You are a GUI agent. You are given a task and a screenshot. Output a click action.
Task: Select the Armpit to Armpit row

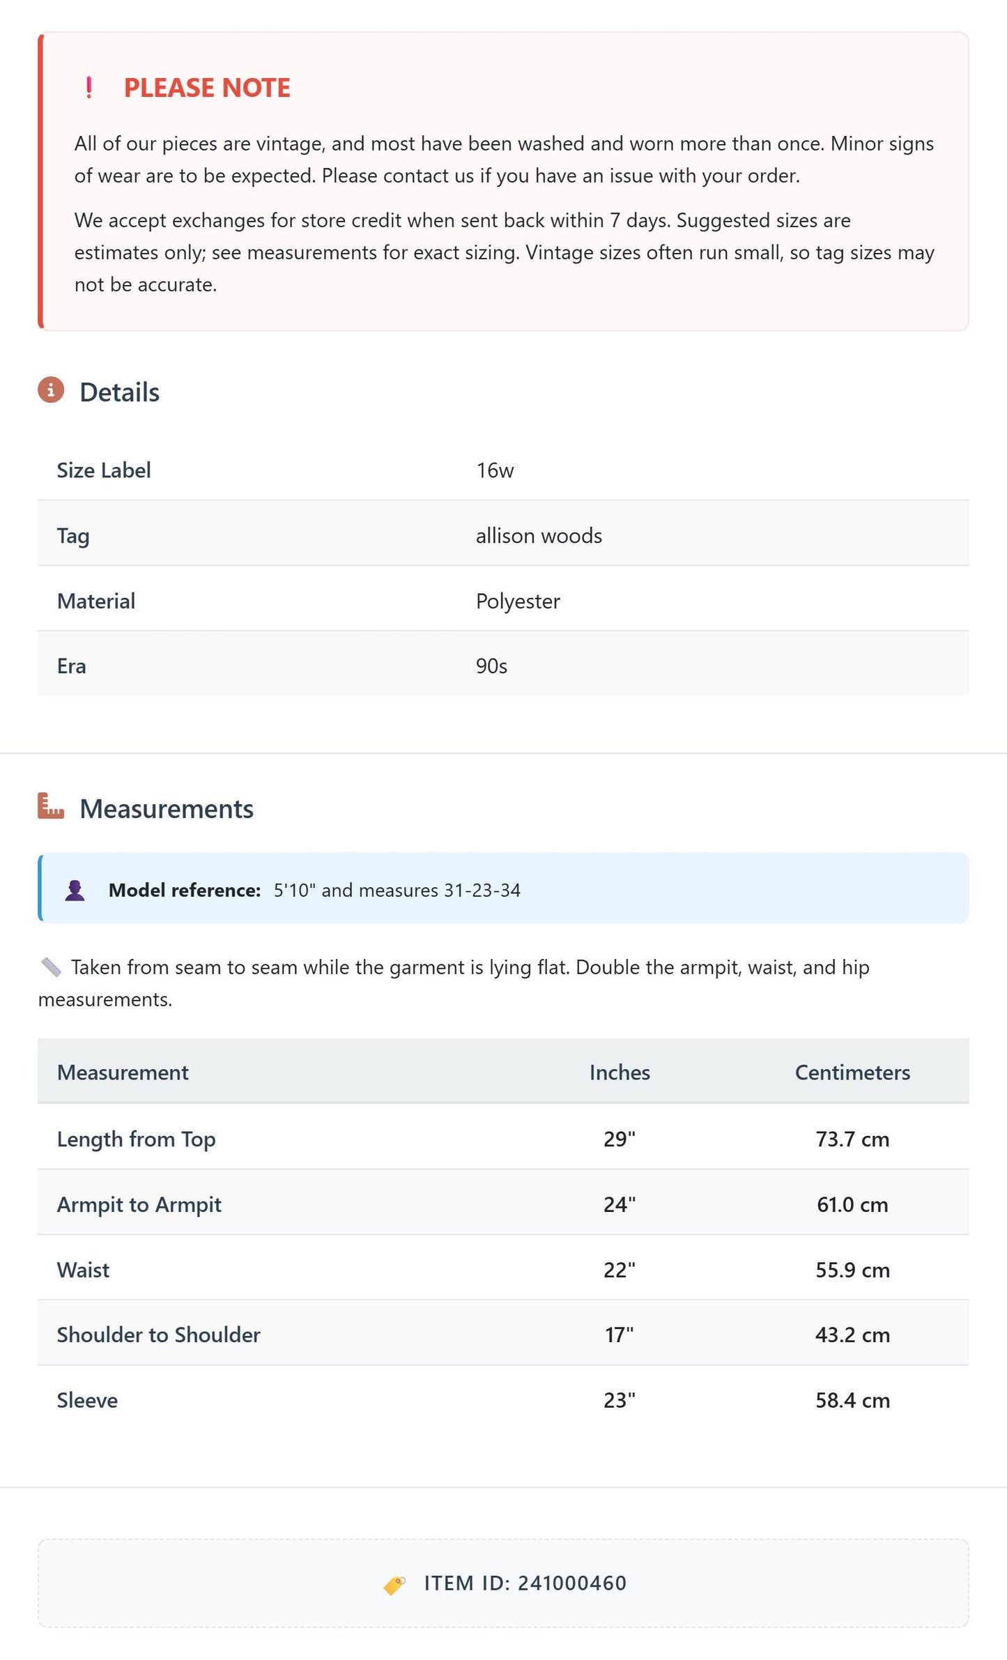[x=503, y=1204]
